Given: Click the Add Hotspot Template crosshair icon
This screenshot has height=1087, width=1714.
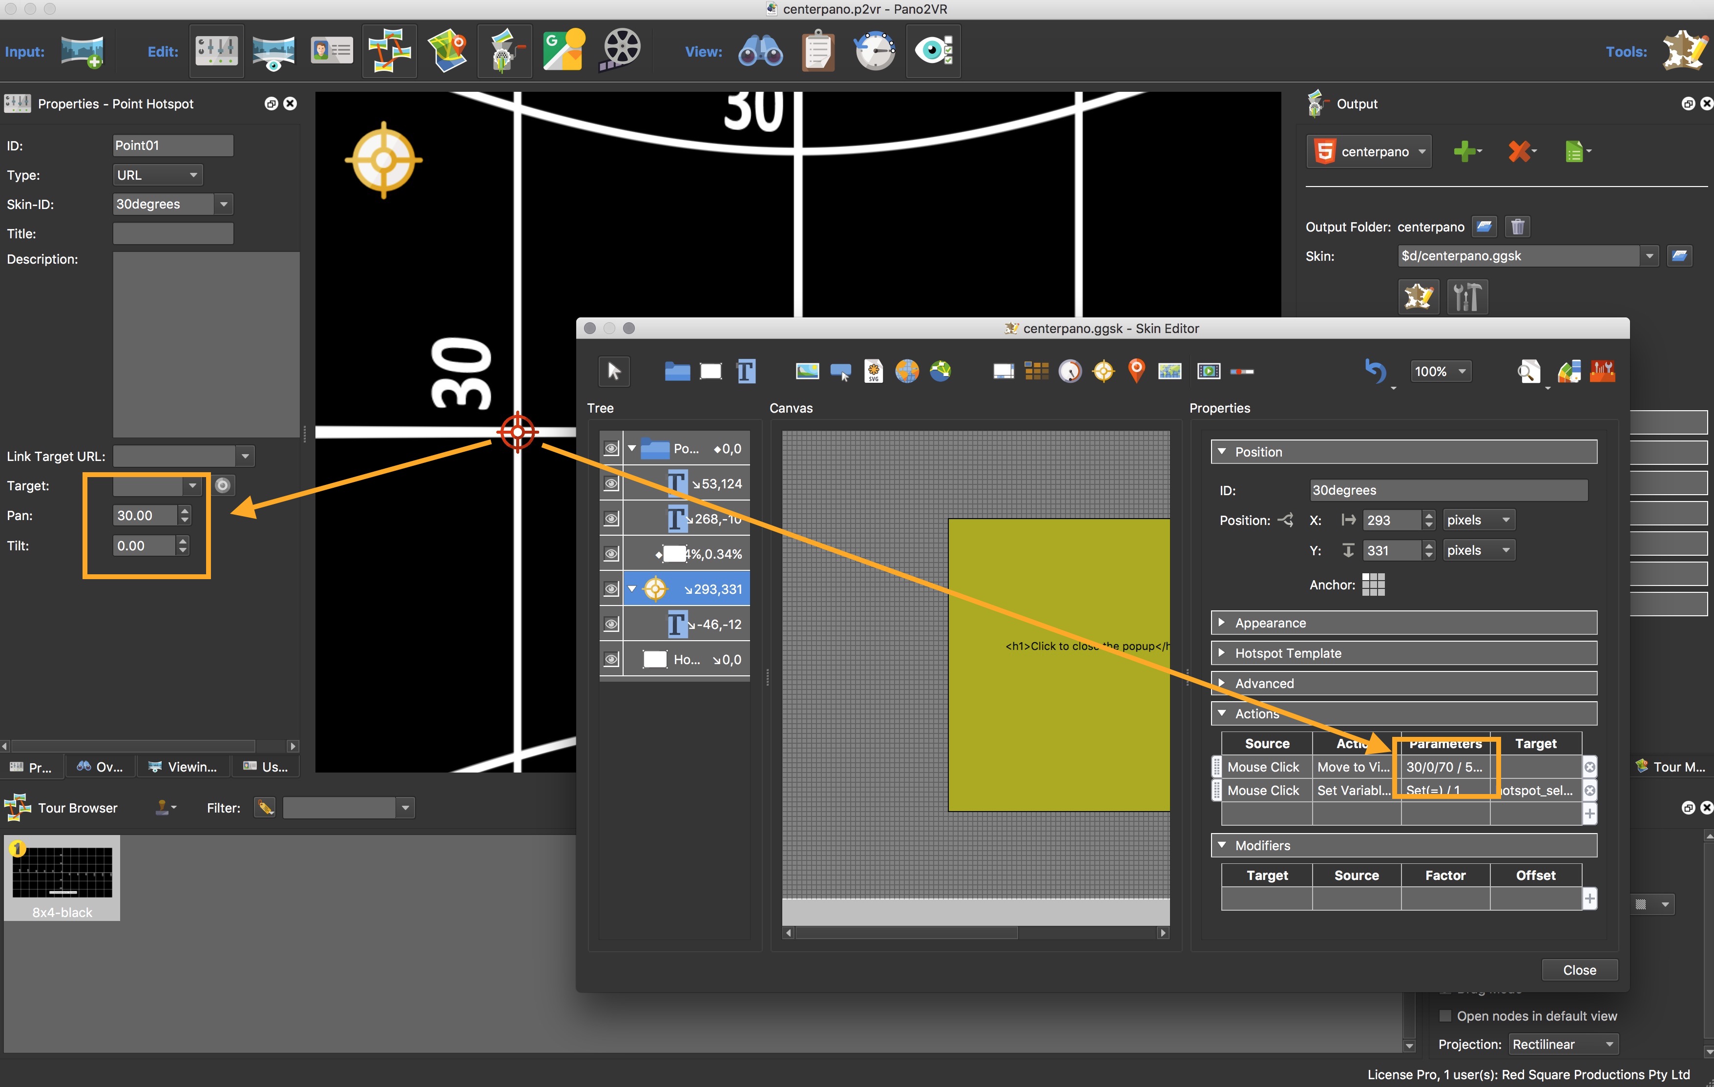Looking at the screenshot, I should 1103,371.
